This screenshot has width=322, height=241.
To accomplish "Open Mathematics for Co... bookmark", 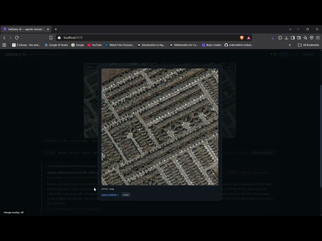I will pos(184,45).
